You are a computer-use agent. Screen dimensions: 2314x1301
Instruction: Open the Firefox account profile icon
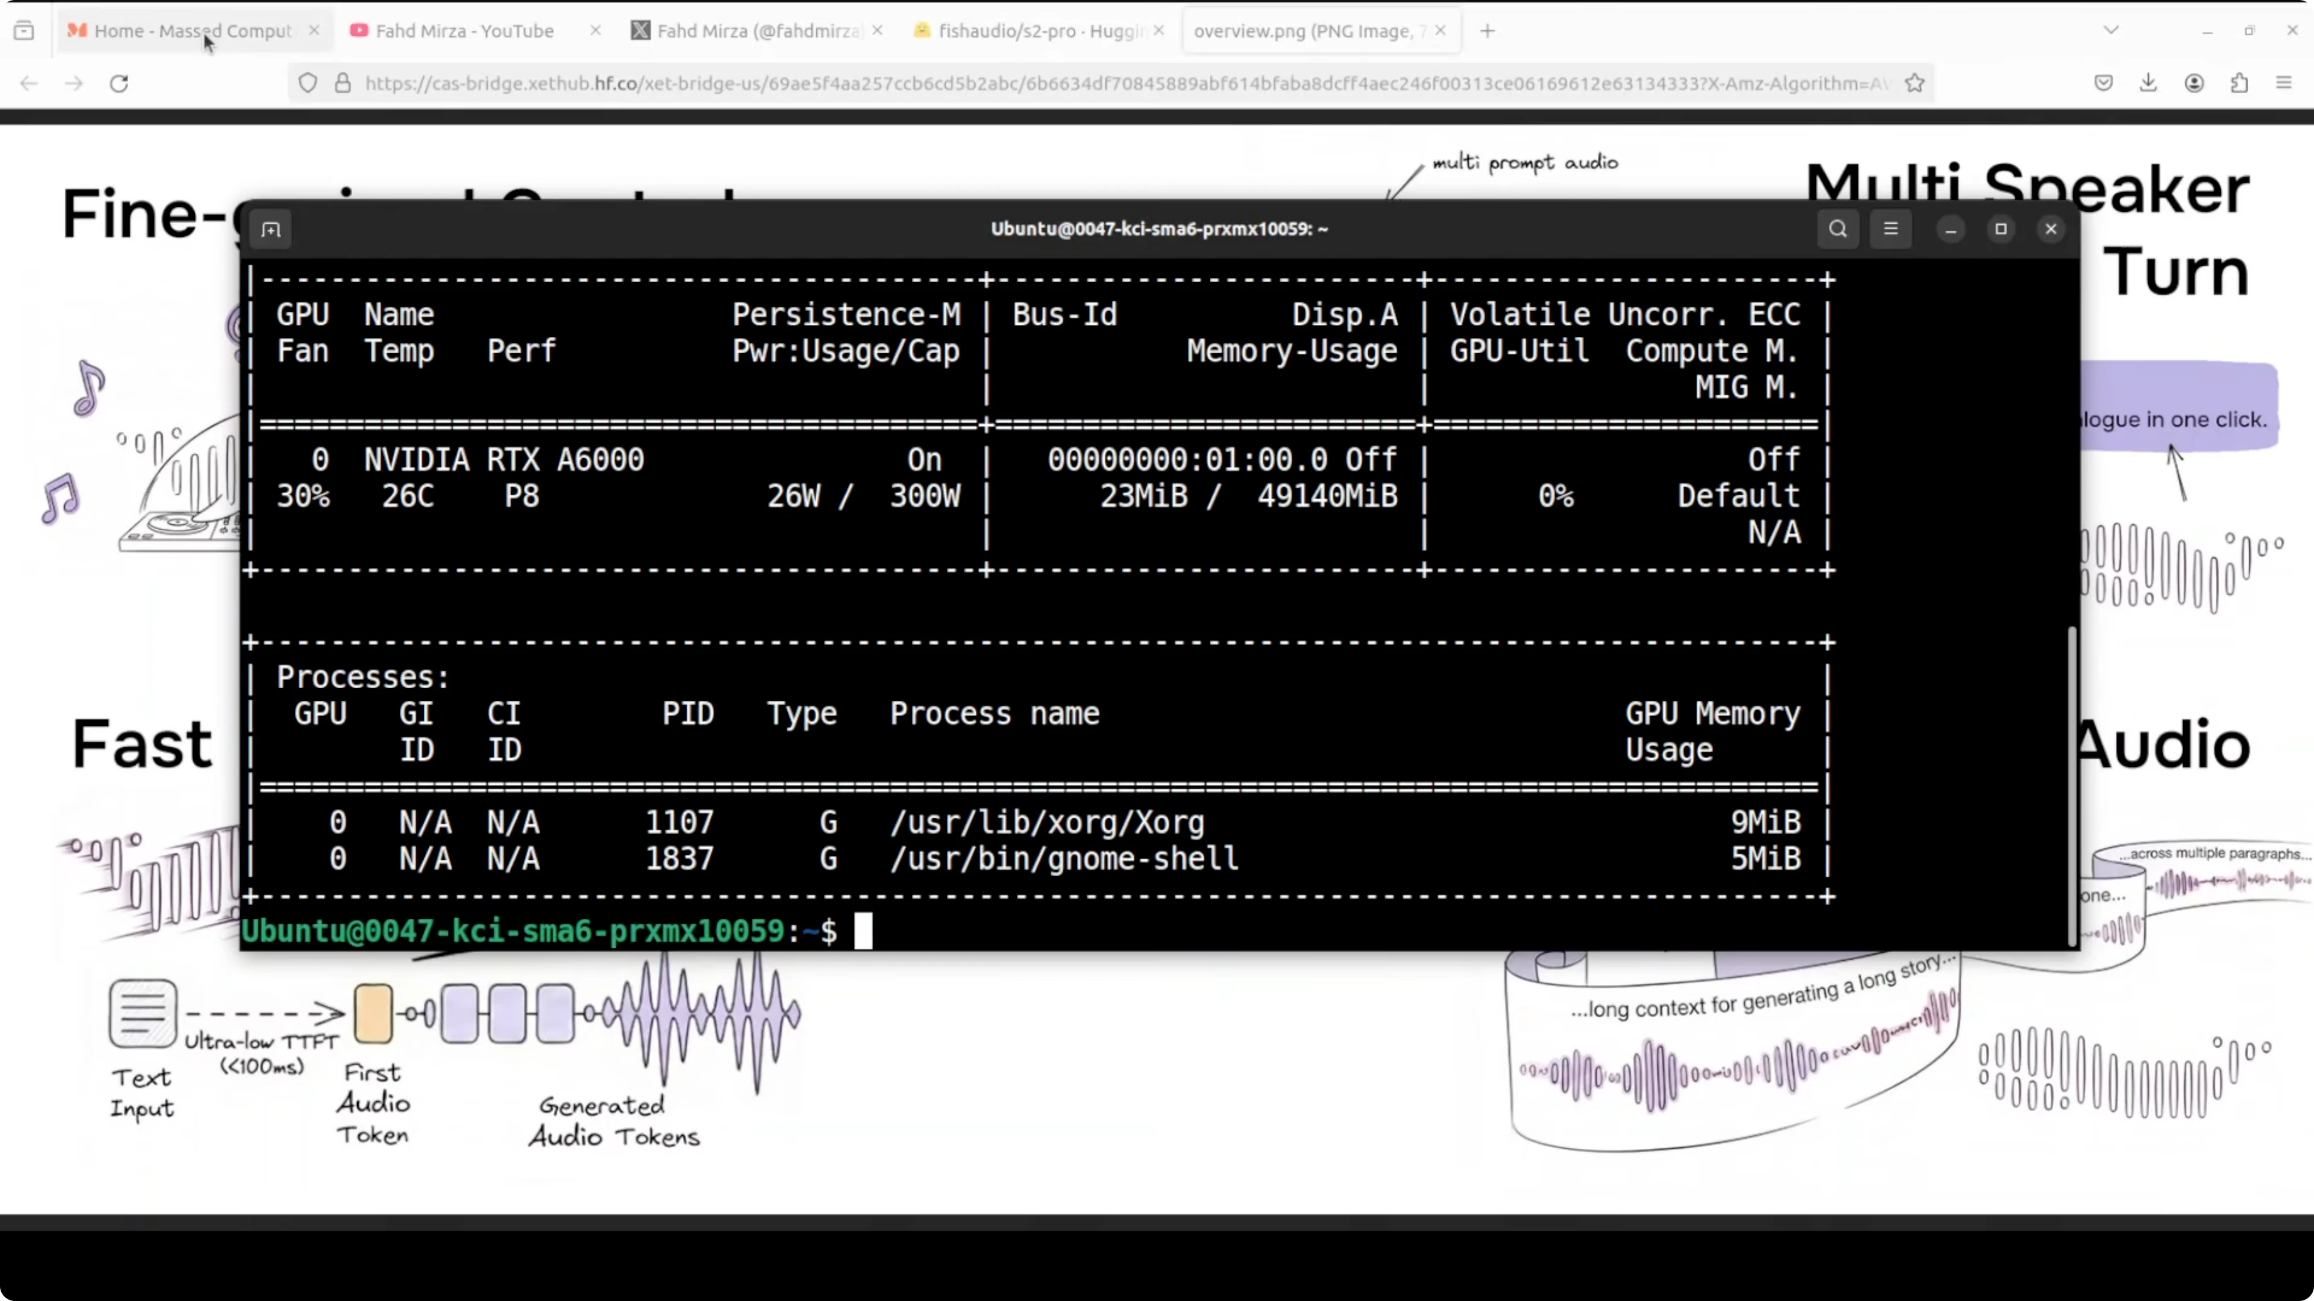click(x=2194, y=82)
